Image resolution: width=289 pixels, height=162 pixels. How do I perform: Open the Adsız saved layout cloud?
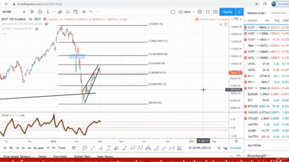[184, 12]
